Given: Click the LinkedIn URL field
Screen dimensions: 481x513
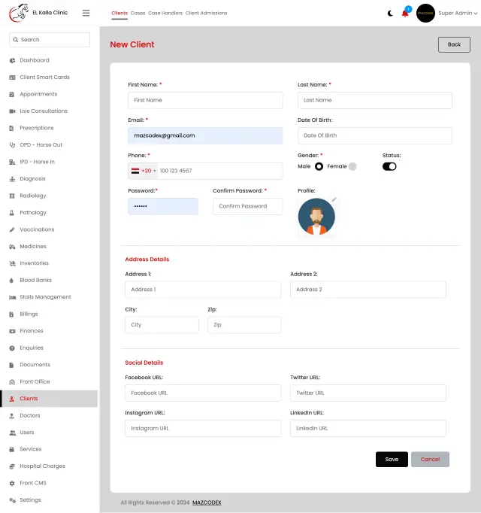Looking at the screenshot, I should (368, 428).
